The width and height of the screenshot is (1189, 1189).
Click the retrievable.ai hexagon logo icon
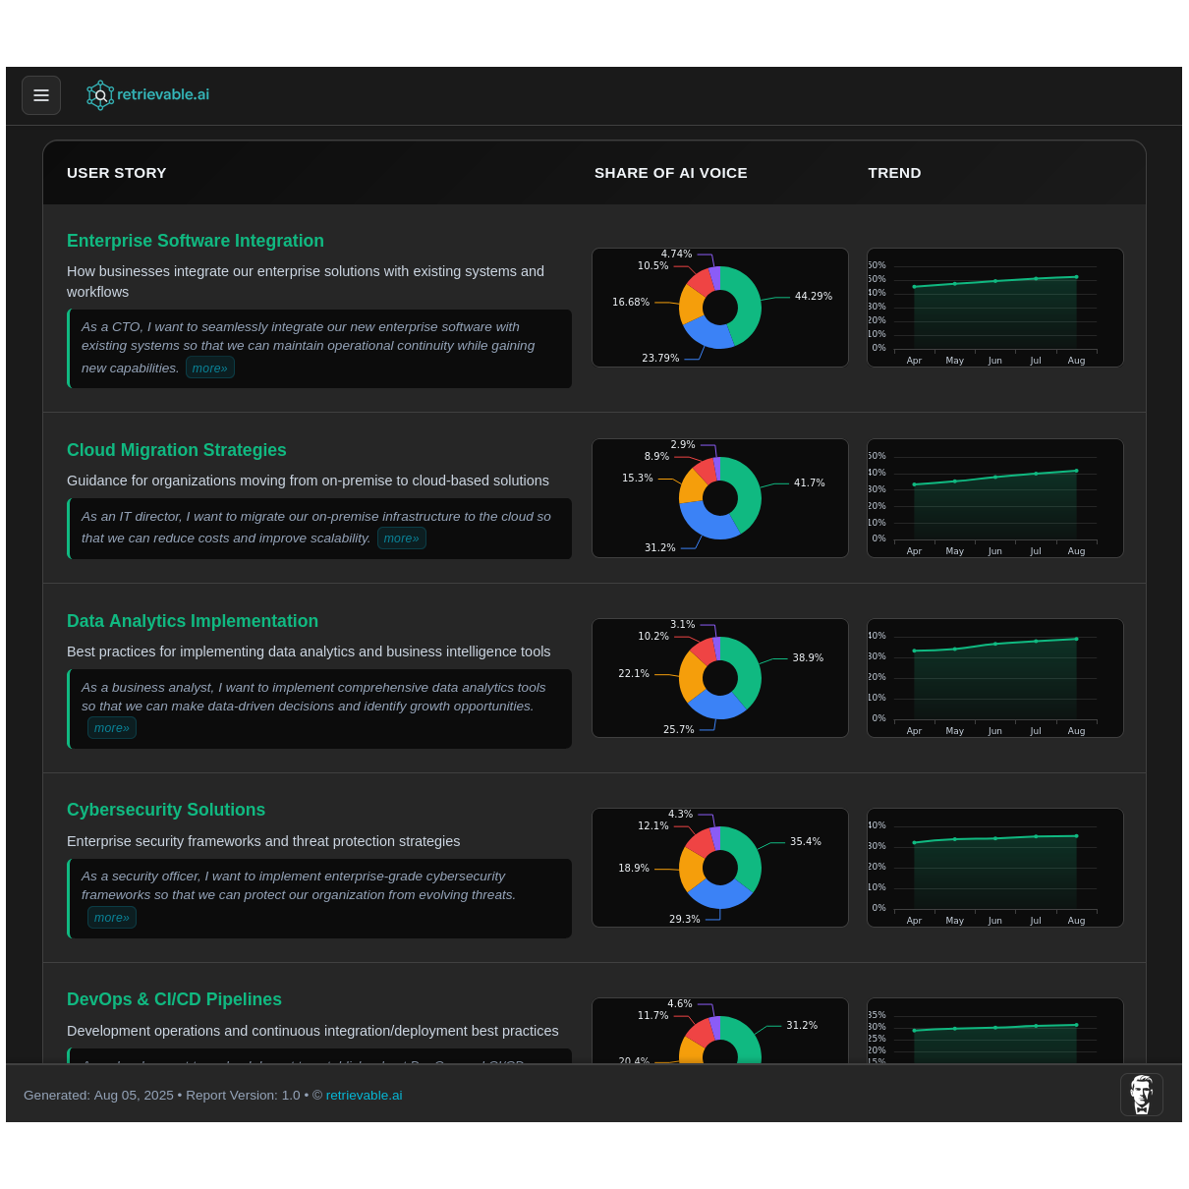pos(100,94)
